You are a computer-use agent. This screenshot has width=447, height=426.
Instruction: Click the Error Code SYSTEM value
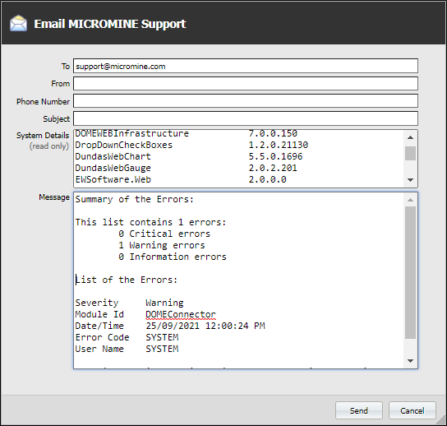(x=162, y=337)
